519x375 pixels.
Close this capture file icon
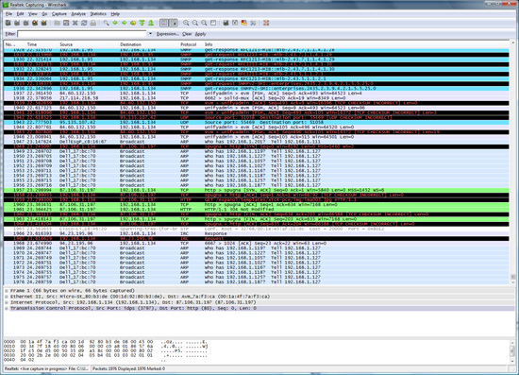click(x=75, y=23)
